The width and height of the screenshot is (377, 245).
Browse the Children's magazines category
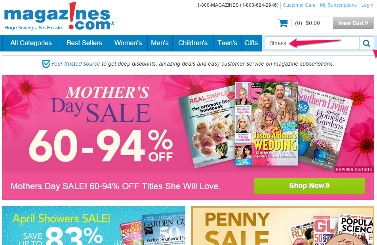pyautogui.click(x=193, y=43)
